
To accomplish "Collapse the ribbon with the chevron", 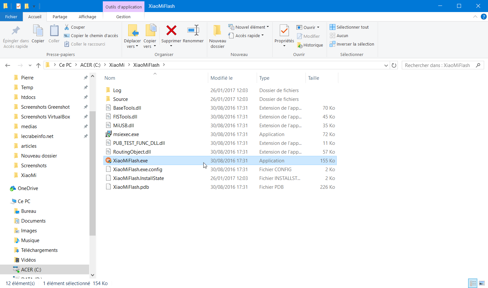I will (x=475, y=17).
